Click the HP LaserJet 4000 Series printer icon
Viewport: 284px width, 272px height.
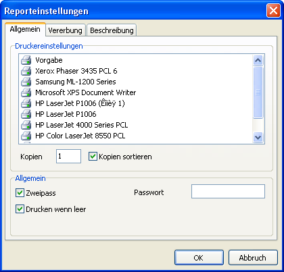pos(26,125)
